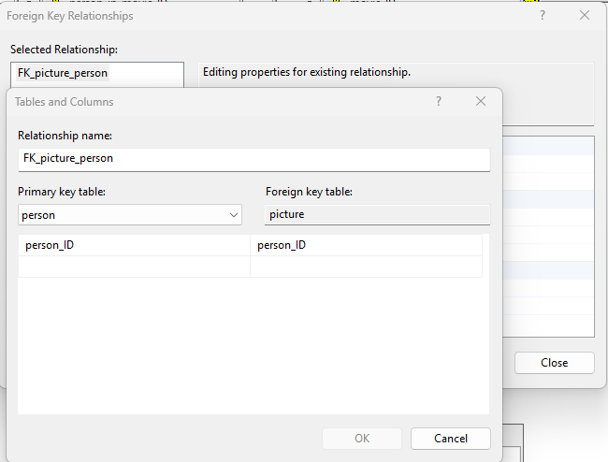Select the 'person' primary key table combo box
Viewport: 608px width, 462px height.
coord(122,215)
